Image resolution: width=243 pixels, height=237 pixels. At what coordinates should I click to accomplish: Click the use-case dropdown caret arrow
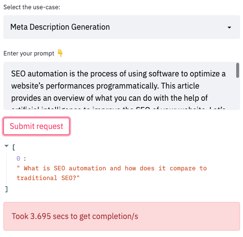[229, 27]
